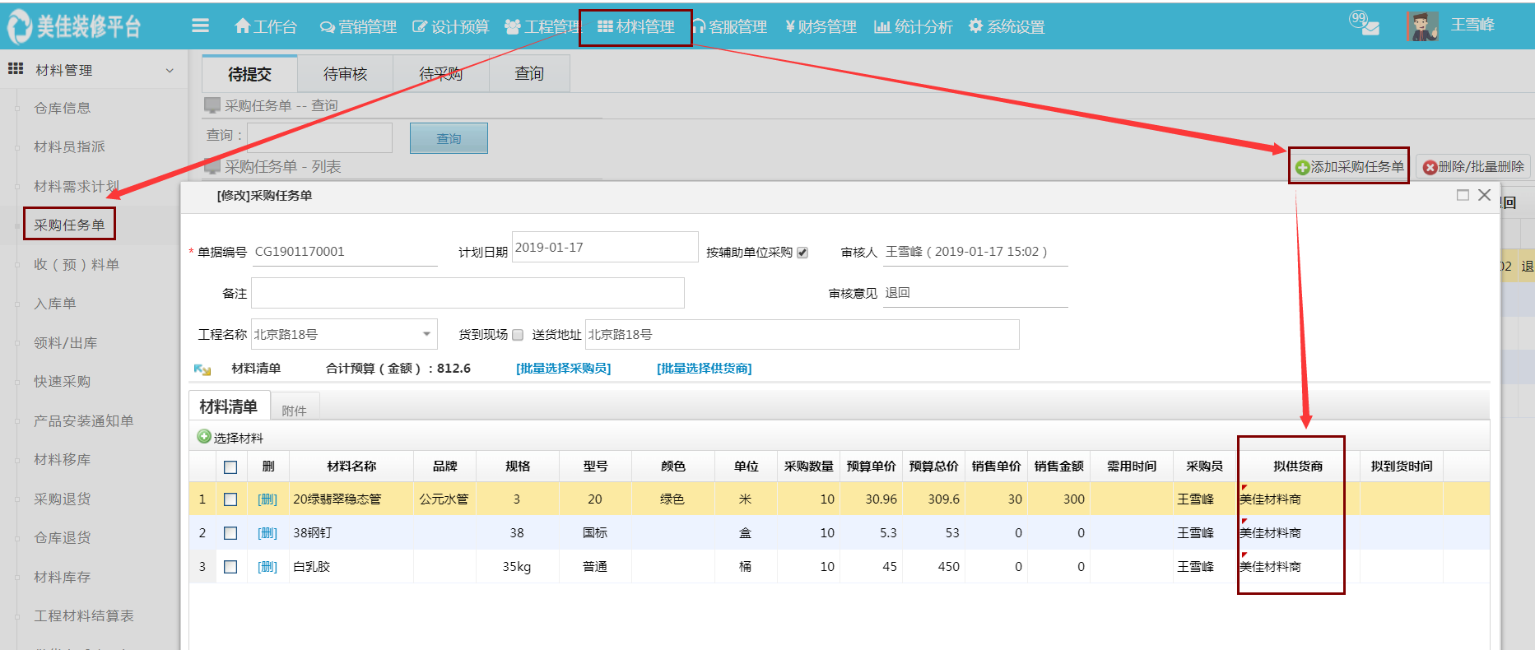Image resolution: width=1535 pixels, height=650 pixels.
Task: Click the 工作台 home icon
Action: (242, 26)
